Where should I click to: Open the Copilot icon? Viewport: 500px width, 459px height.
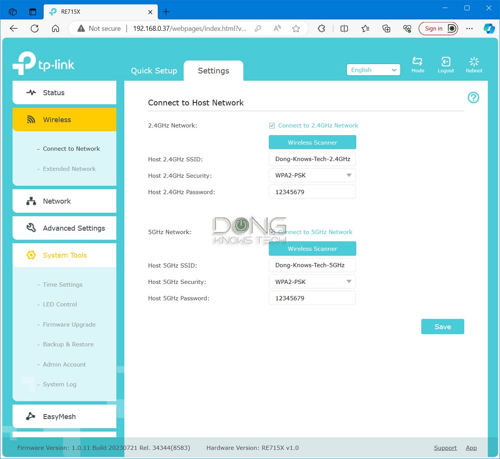[489, 28]
